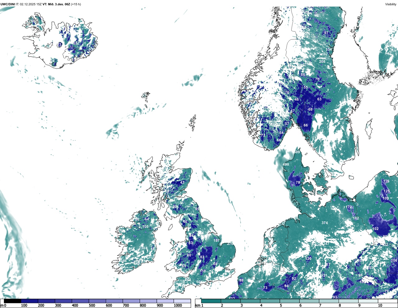The image size is (398, 308).
Task: Select the 500–600 m purple legend segment
Action: pos(97,301)
